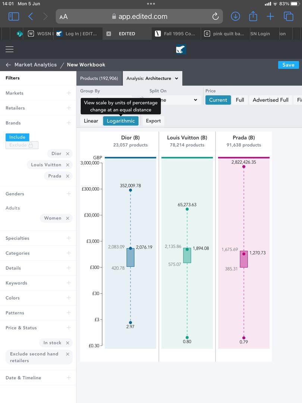Switch to Fall 1995 Co browser tab

176,34
